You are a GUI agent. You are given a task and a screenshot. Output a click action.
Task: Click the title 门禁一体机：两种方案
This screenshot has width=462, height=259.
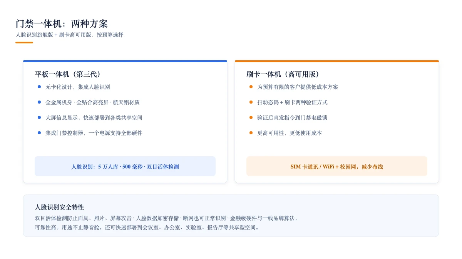tap(62, 24)
